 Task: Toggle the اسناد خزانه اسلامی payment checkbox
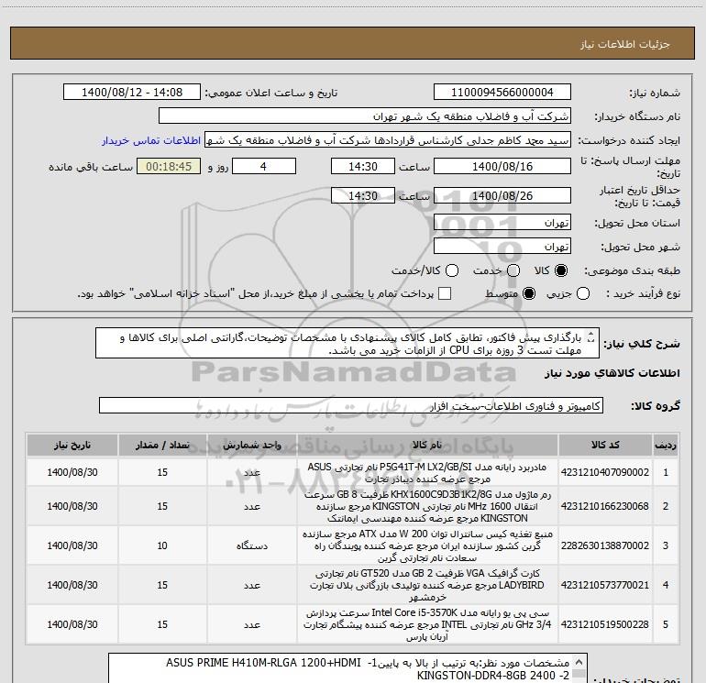(445, 294)
